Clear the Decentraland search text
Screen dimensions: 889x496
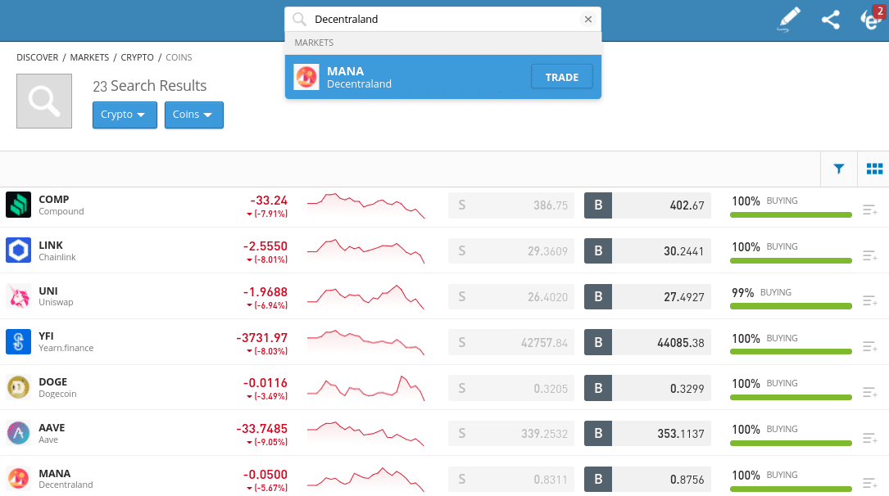click(588, 20)
